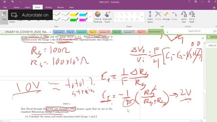Click the vertical scrollbar down arrow
Image resolution: width=217 pixels, height=122 pixels.
click(204, 118)
